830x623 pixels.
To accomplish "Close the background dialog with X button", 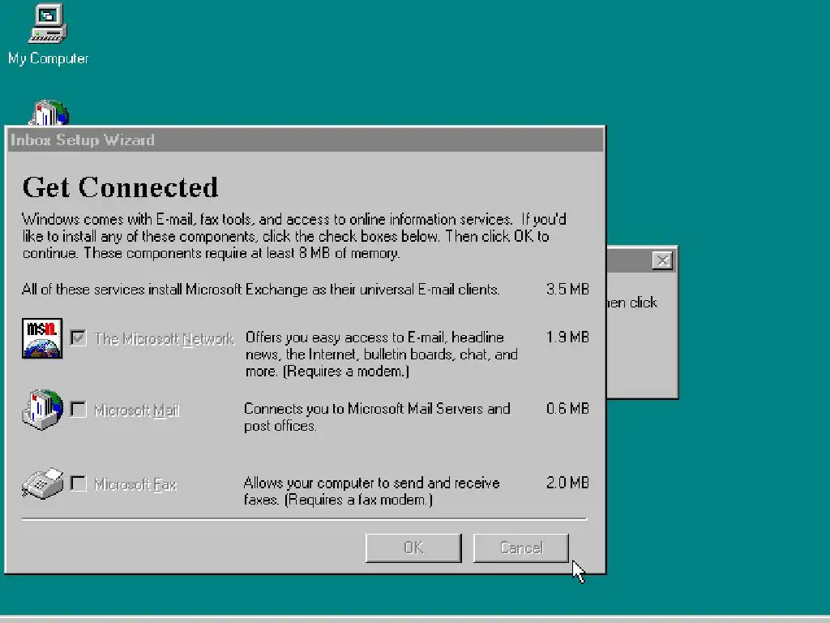I will point(662,260).
